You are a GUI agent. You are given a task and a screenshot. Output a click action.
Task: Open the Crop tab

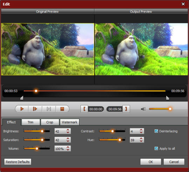coord(50,122)
